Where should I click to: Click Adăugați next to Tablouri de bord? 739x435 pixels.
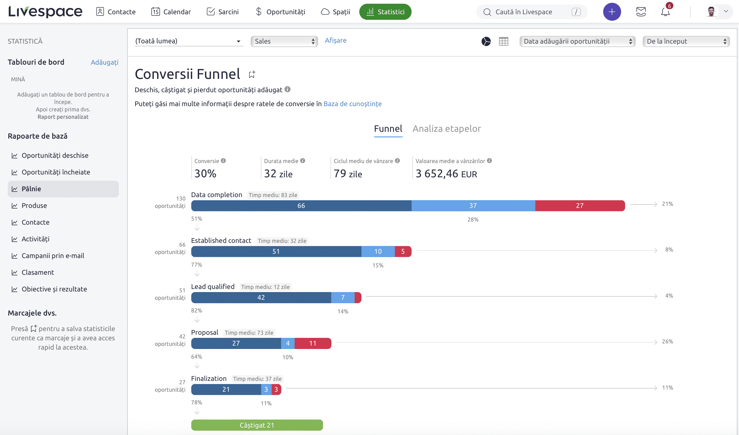[x=105, y=62]
